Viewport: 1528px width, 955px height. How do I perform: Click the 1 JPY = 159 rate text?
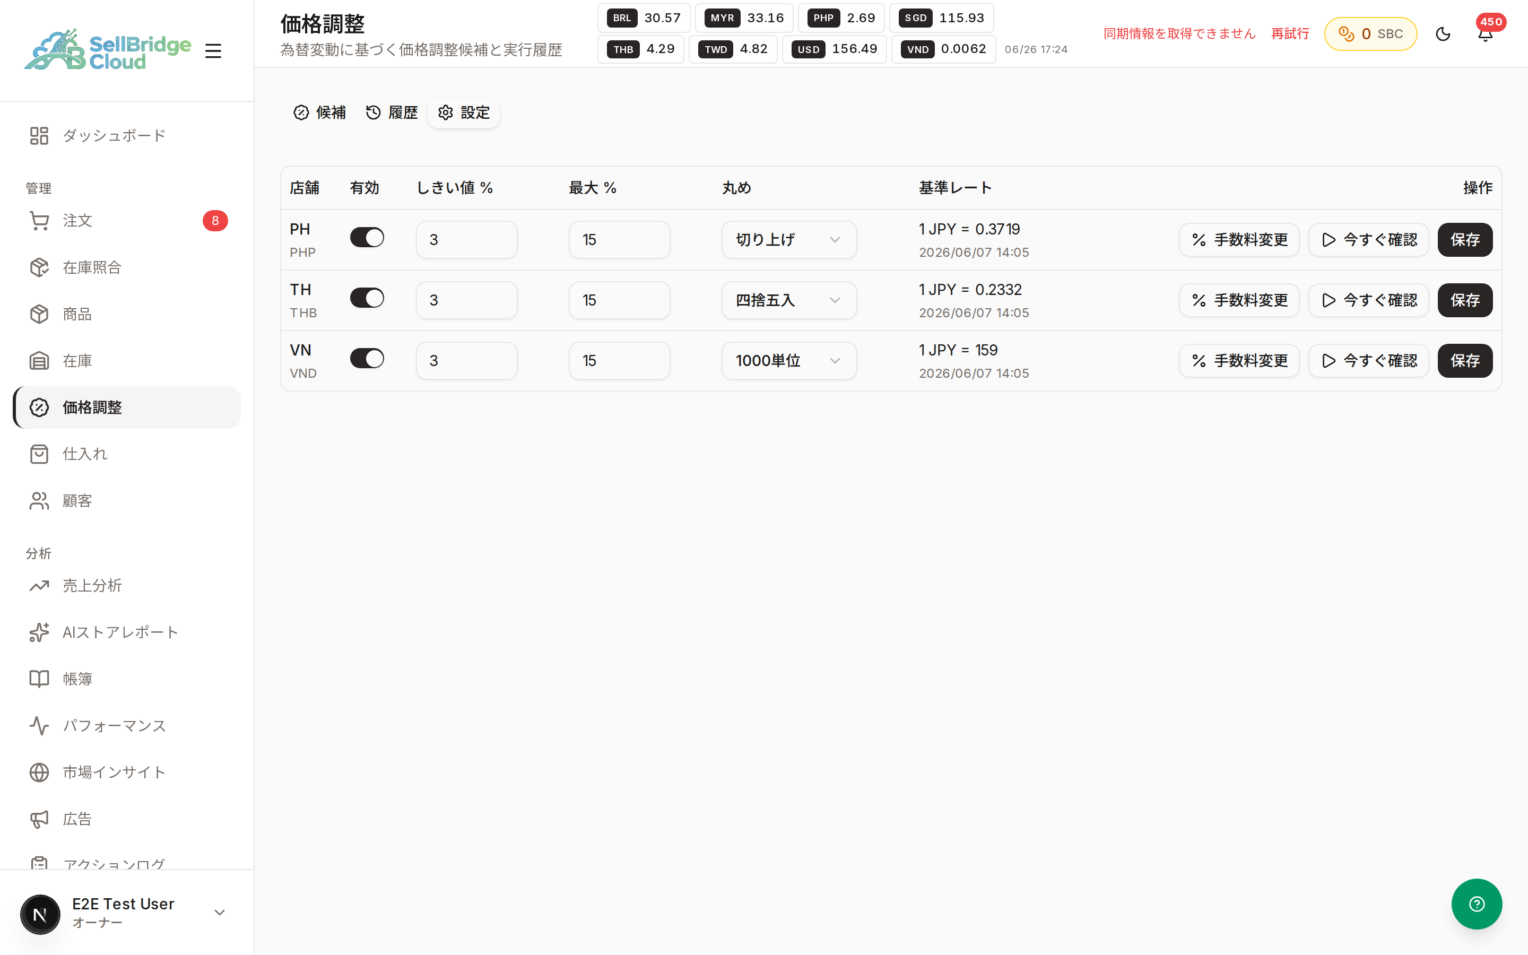(958, 350)
